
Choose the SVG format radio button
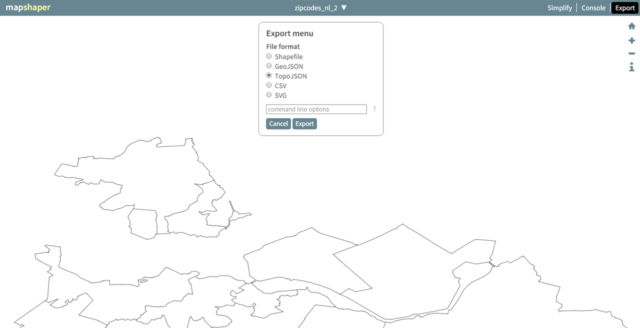coord(269,95)
